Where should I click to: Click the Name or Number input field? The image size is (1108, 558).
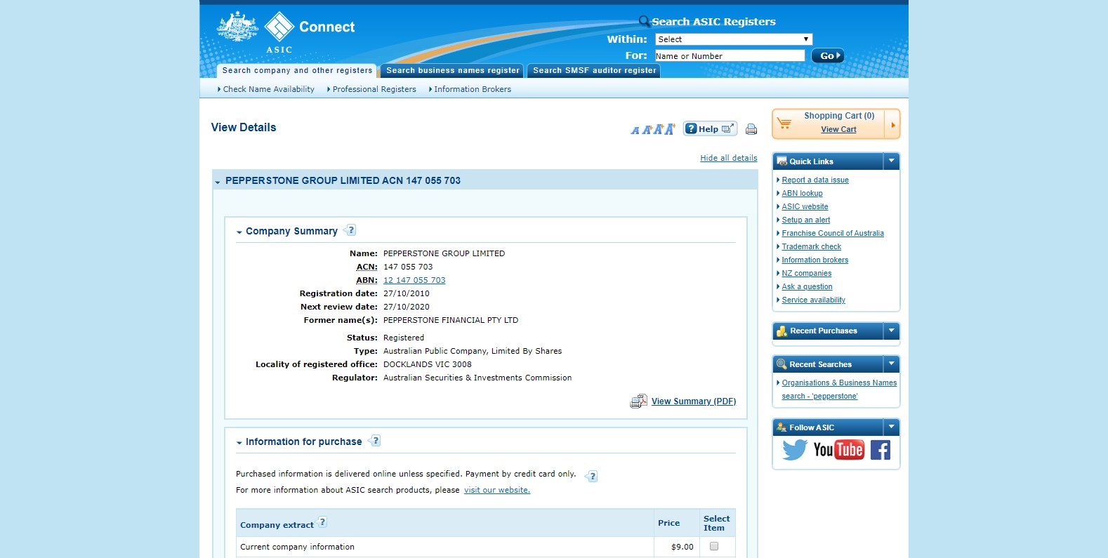(x=729, y=56)
